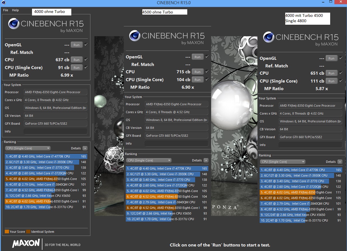Toggle OpenGL checkbox in the 651 cb panel
The height and width of the screenshot is (251, 347).
pos(341,58)
